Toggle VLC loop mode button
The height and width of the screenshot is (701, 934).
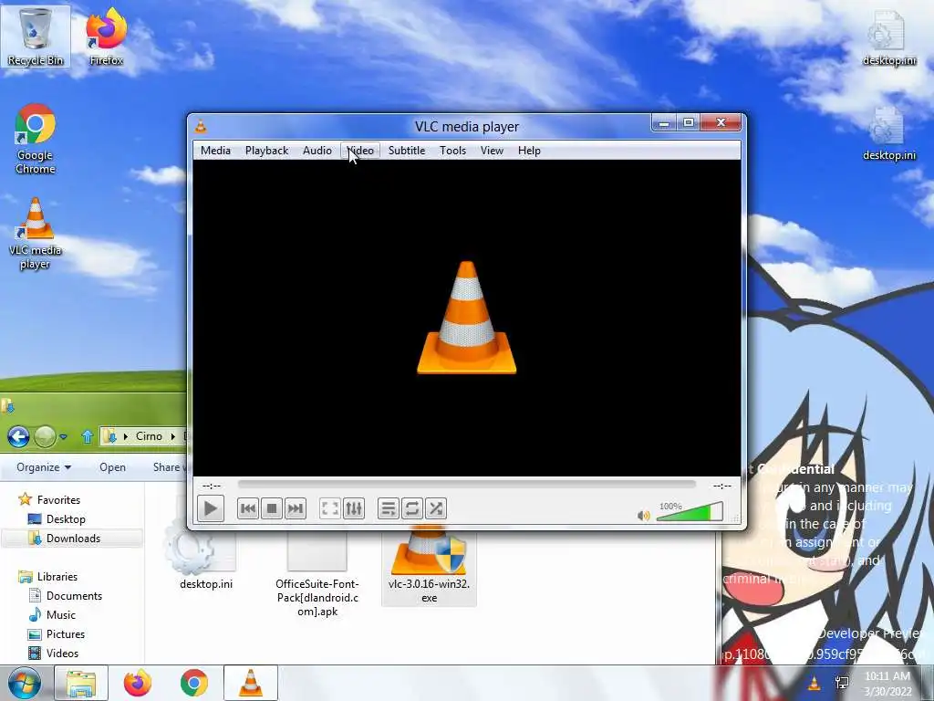(411, 508)
